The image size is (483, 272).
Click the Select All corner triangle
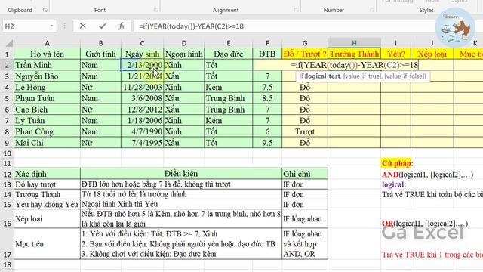click(9, 43)
